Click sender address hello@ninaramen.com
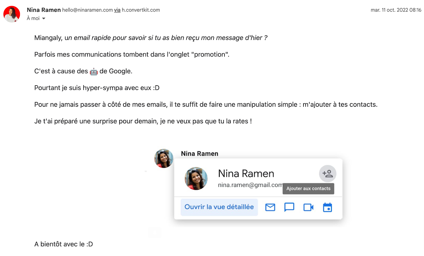This screenshot has width=424, height=256. point(87,10)
